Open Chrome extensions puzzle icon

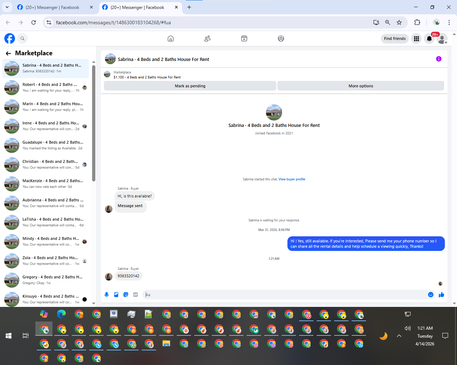417,22
